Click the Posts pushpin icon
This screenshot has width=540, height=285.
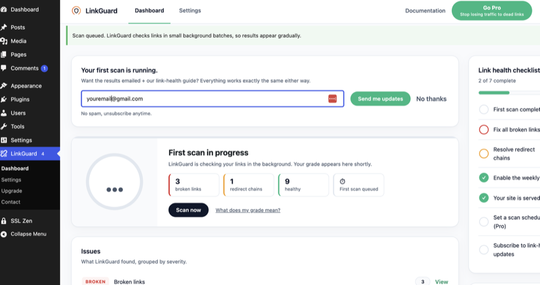4,27
